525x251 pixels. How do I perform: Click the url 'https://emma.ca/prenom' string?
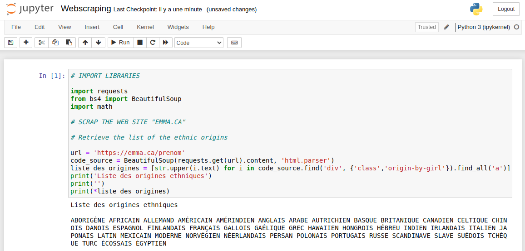tap(139, 153)
